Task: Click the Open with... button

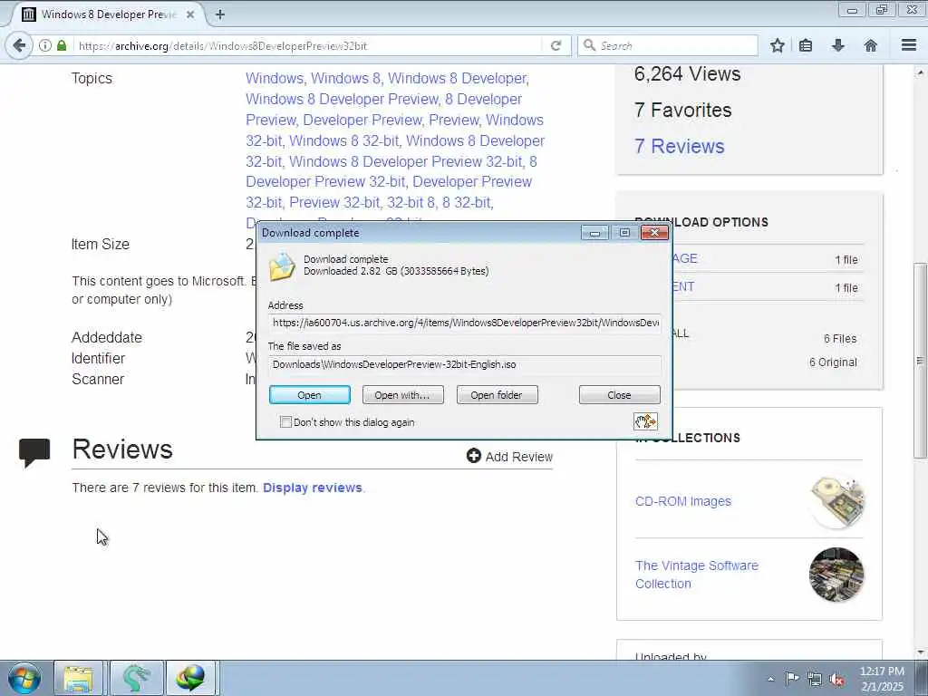Action: click(402, 395)
